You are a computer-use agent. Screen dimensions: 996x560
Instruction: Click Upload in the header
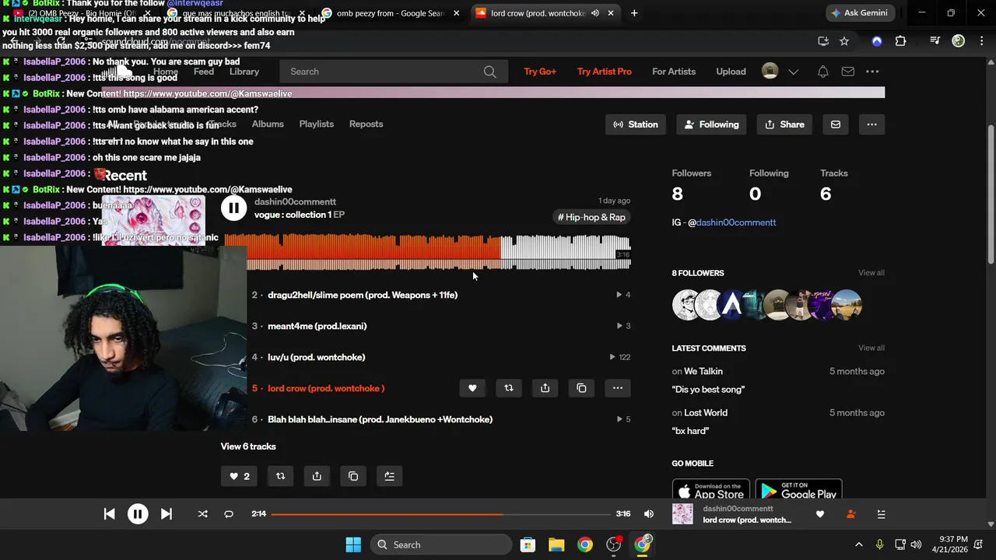coord(731,72)
